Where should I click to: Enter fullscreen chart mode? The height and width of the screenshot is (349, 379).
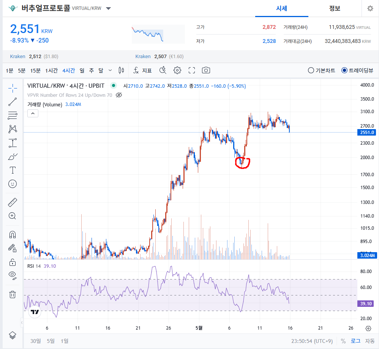click(192, 70)
